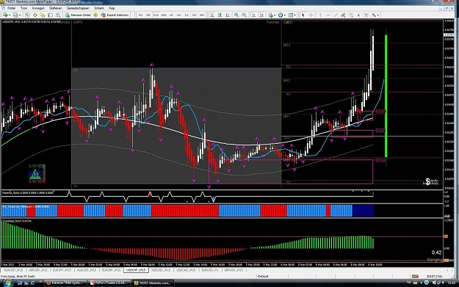459x287 pixels.
Task: Toggle the auto scroll chart icon
Action: [x=253, y=15]
